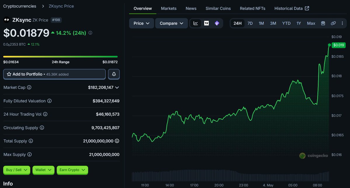
Task: Open Fully Diluted Valuation info icon
Action: coord(49,101)
